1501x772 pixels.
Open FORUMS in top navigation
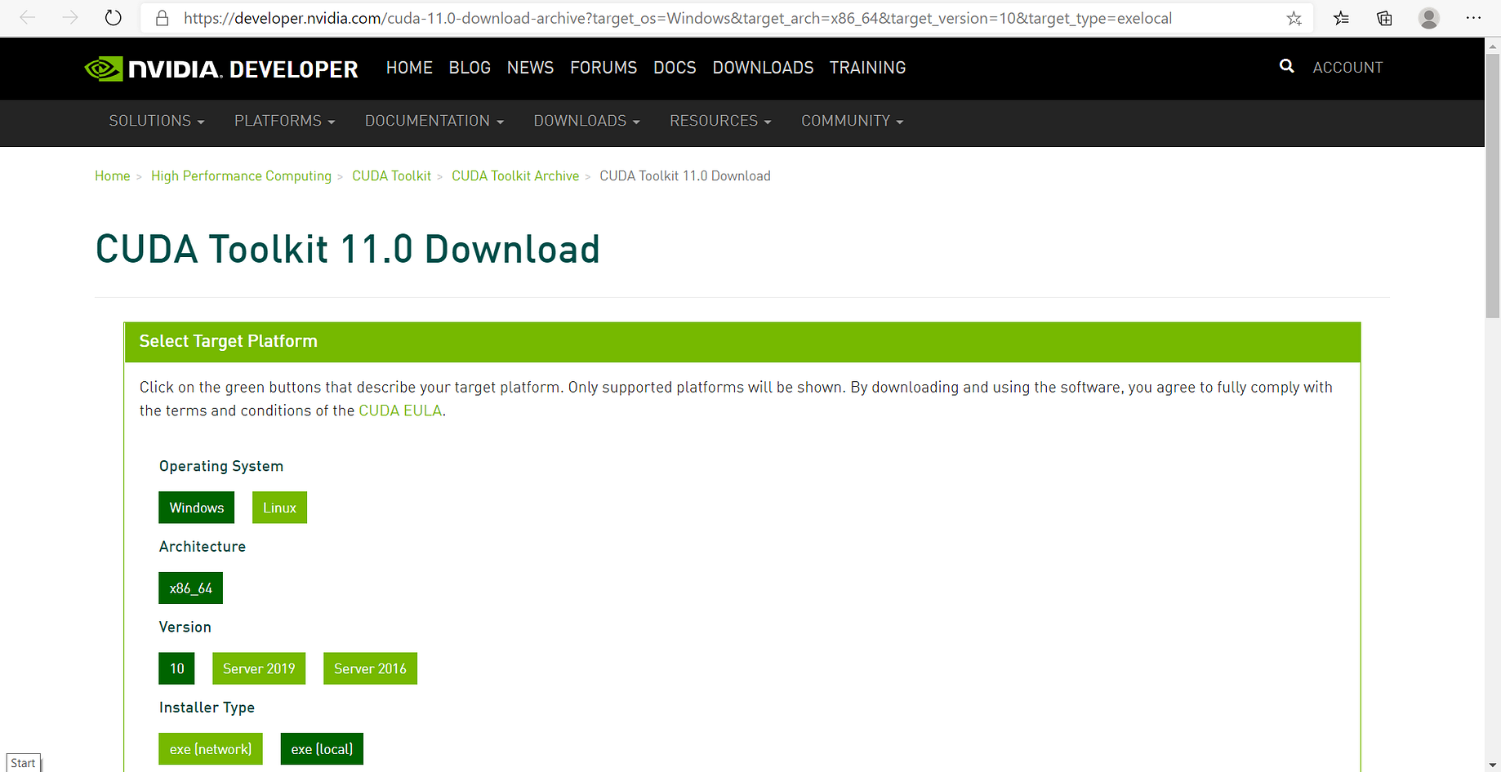click(604, 68)
